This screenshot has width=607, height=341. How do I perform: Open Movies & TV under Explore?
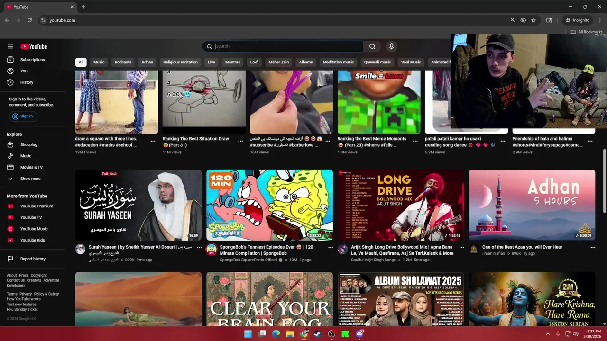(32, 167)
